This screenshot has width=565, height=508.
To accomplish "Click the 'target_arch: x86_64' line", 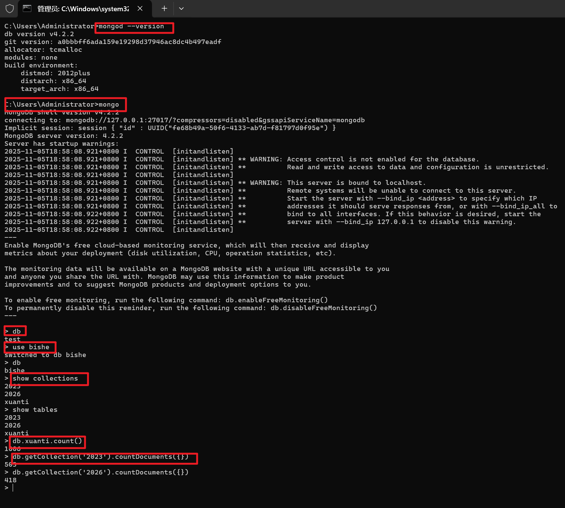I will (x=60, y=89).
